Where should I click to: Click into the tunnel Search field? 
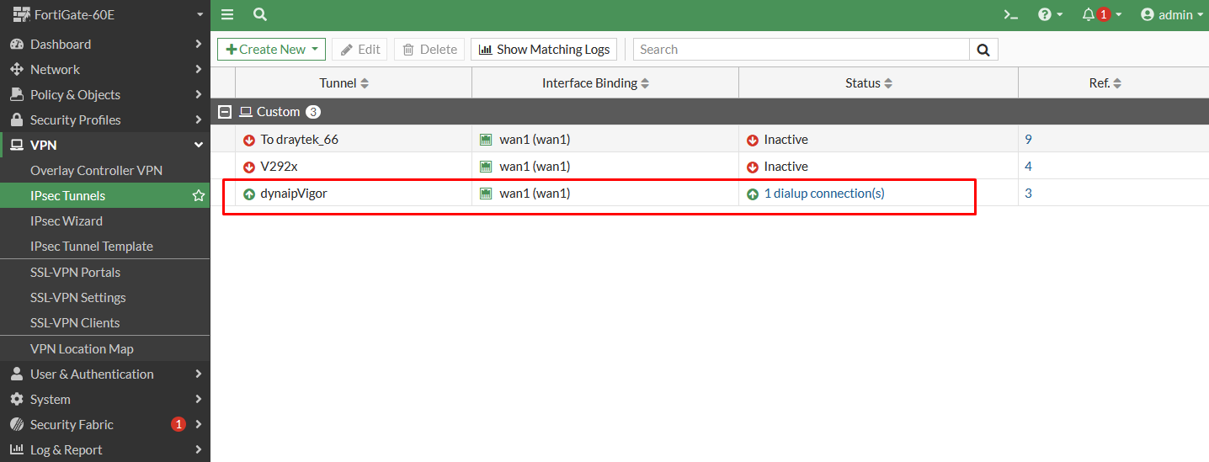coord(801,50)
